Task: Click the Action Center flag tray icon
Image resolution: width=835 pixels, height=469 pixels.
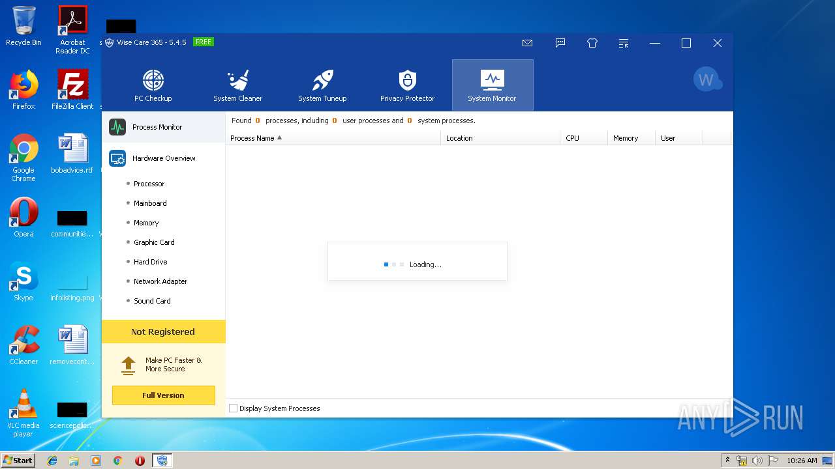Action: [772, 461]
